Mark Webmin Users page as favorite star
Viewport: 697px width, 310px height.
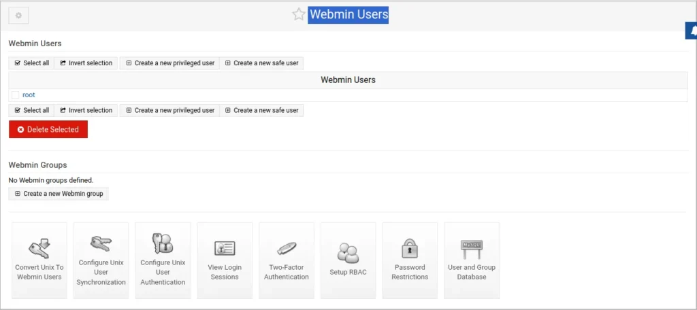click(299, 14)
